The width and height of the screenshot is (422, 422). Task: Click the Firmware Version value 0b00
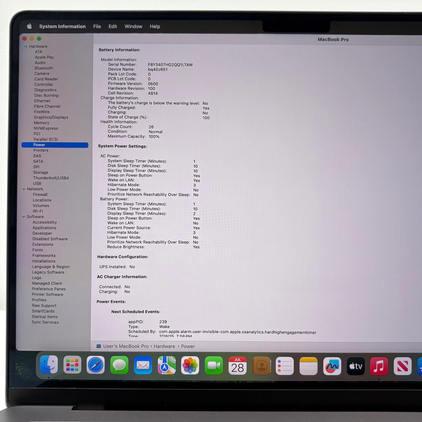(153, 84)
